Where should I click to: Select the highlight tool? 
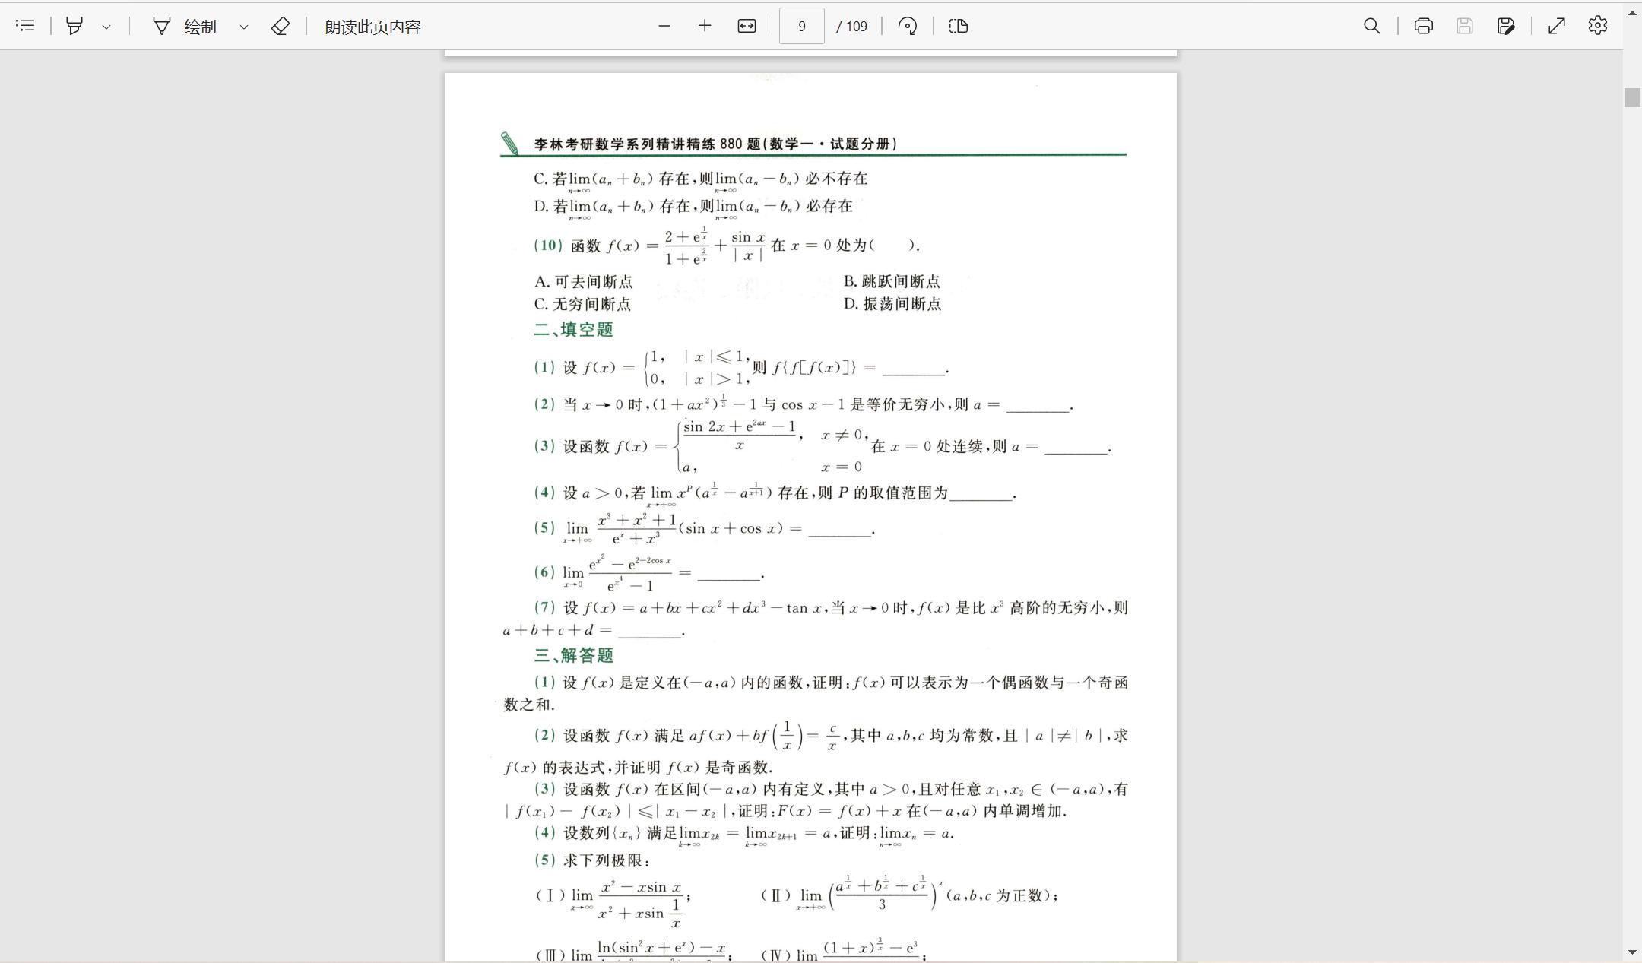pos(74,26)
